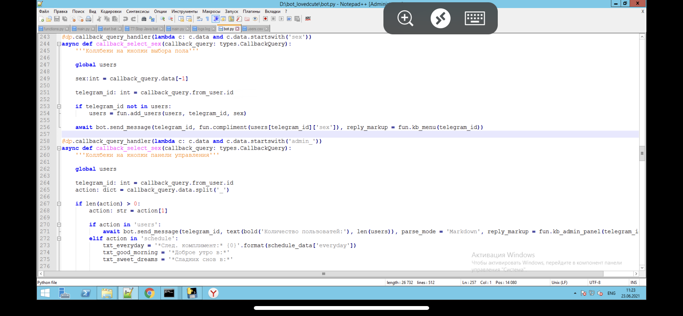Show the on-screen keyboard overlay button
683x316 pixels.
475,18
